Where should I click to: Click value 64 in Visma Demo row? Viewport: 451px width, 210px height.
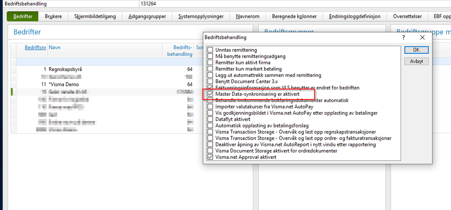pyautogui.click(x=190, y=84)
